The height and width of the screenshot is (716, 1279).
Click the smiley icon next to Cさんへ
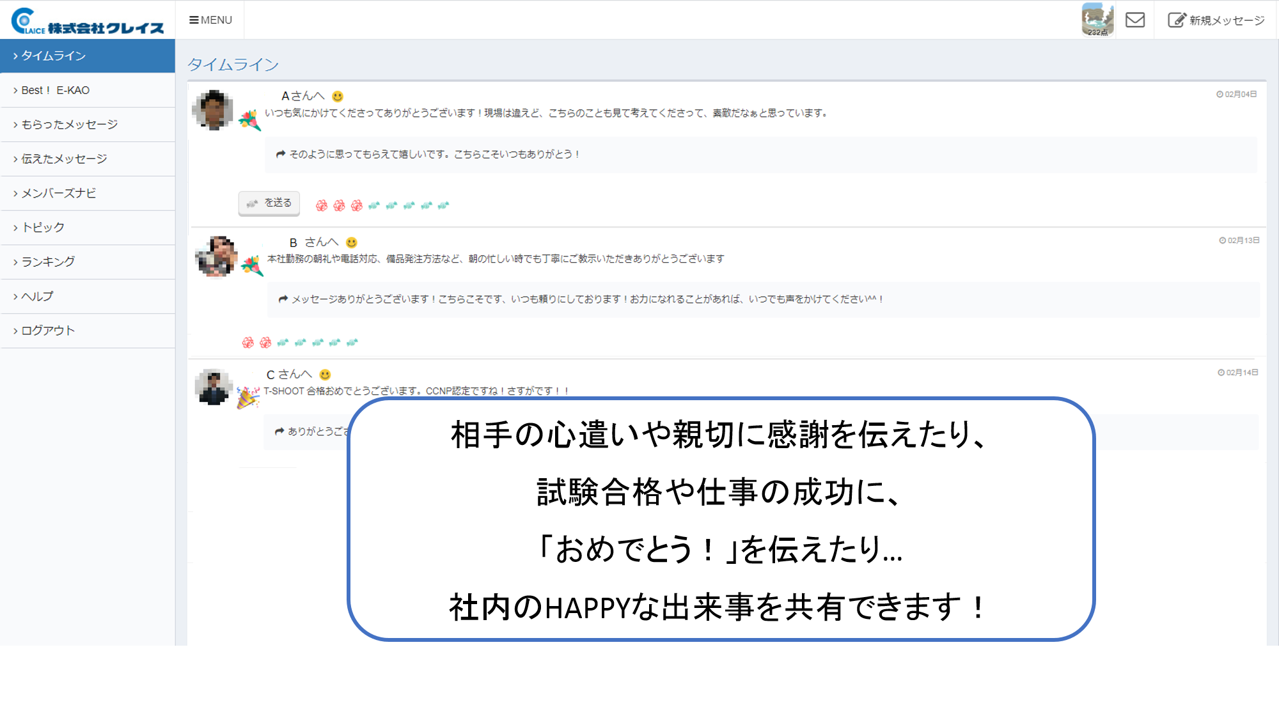325,375
